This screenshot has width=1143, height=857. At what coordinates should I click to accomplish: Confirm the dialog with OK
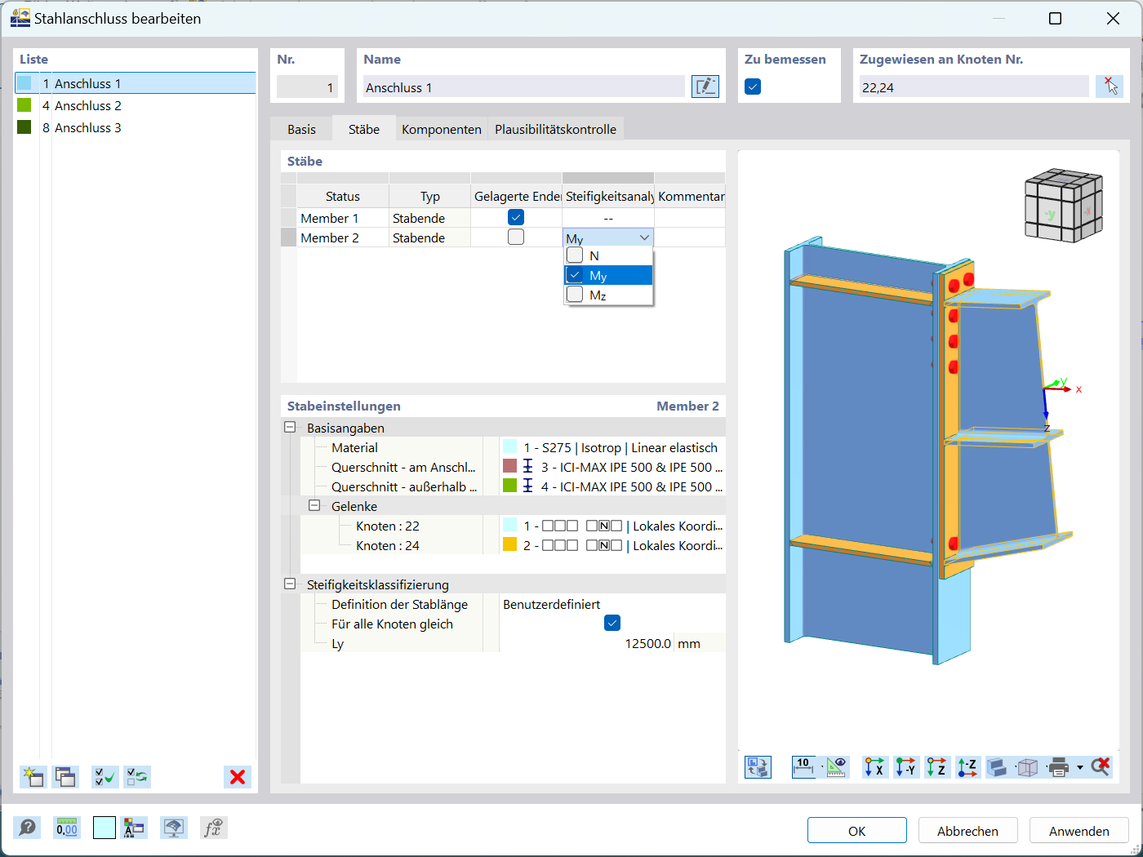point(857,830)
